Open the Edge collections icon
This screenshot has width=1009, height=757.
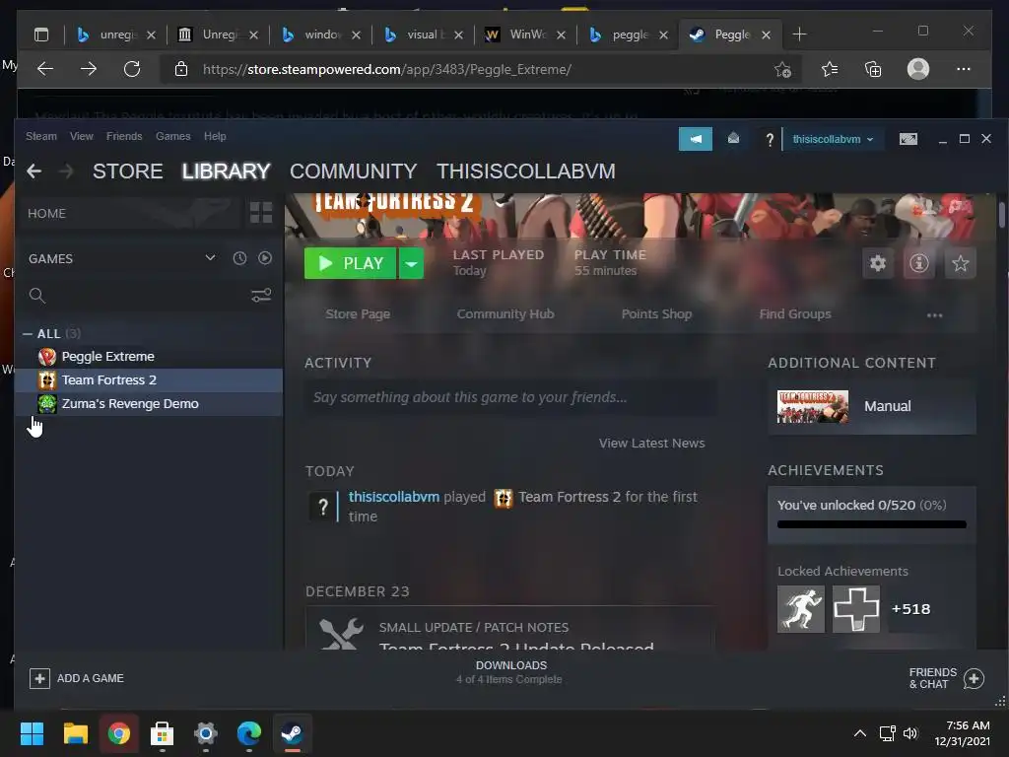coord(873,69)
